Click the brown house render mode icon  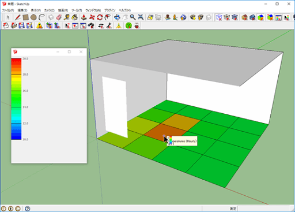tap(244, 17)
